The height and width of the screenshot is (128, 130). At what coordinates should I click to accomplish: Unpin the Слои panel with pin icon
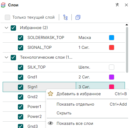pyautogui.click(x=117, y=5)
